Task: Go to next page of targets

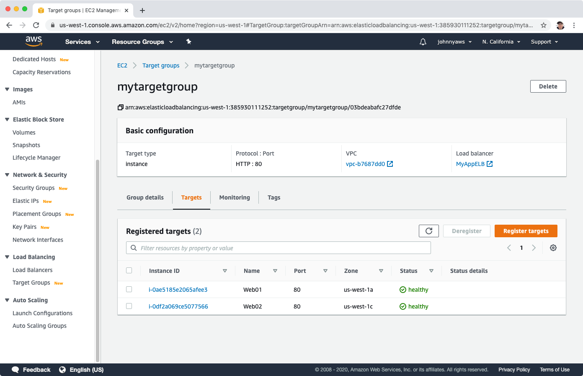Action: (x=534, y=248)
